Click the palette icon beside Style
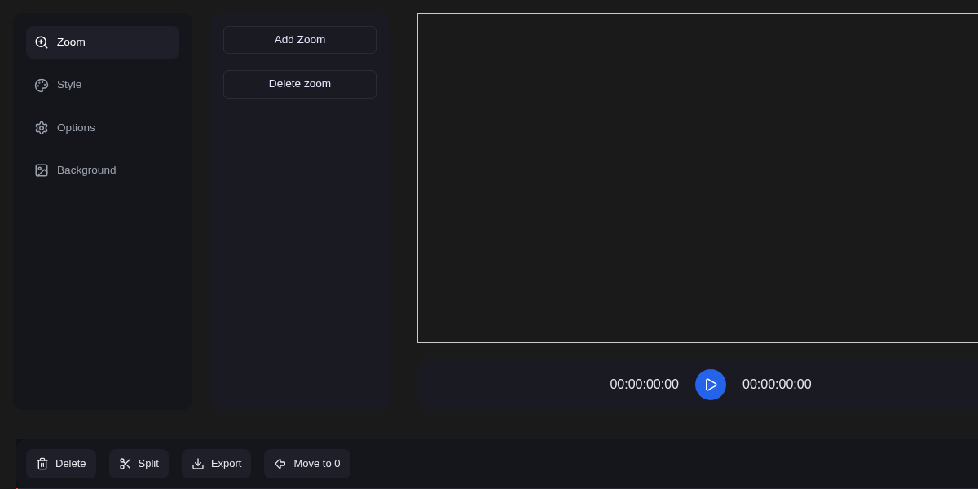The height and width of the screenshot is (489, 978). coord(42,86)
